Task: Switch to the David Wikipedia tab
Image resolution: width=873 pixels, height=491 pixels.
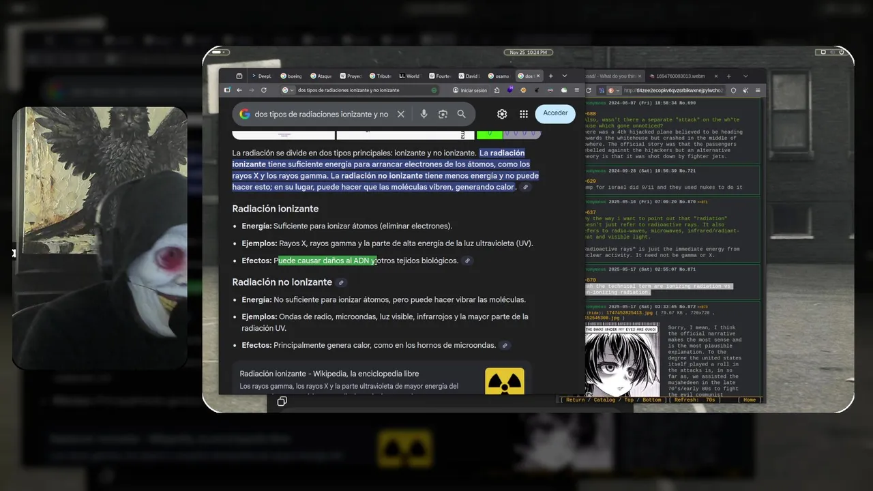Action: click(469, 76)
